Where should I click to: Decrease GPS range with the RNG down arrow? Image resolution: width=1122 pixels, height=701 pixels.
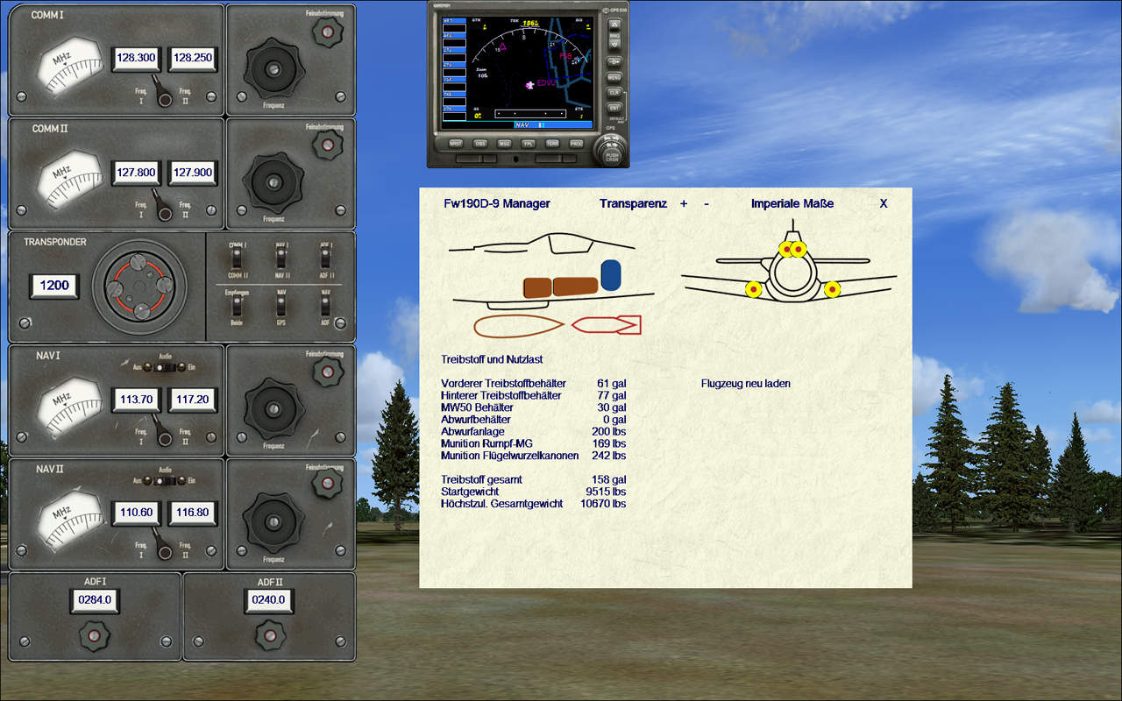pos(614,45)
